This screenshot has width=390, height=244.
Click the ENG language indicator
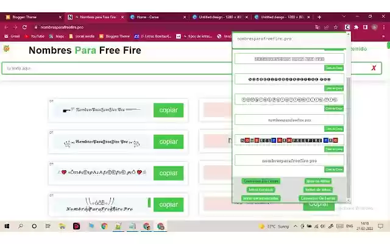point(349,226)
